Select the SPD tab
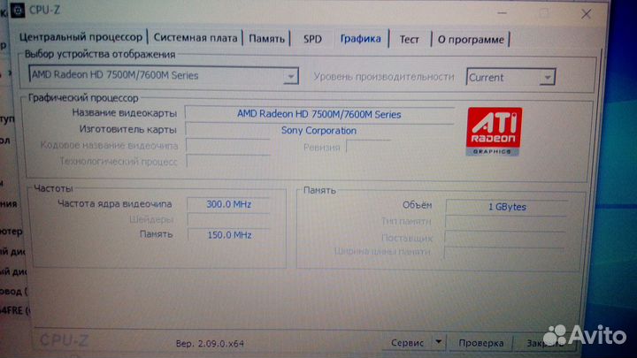This screenshot has height=358, width=637. 312,39
